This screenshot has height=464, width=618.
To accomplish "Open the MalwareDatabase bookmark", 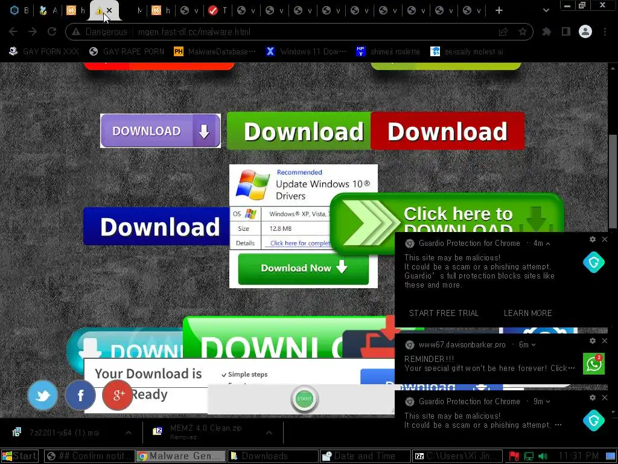I will pyautogui.click(x=215, y=51).
